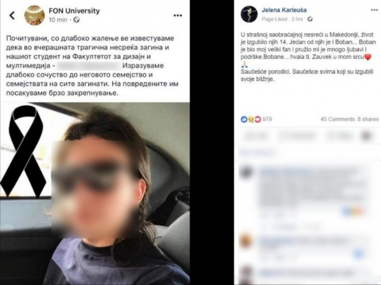Open the FON University page name
The width and height of the screenshot is (381, 285).
(74, 11)
